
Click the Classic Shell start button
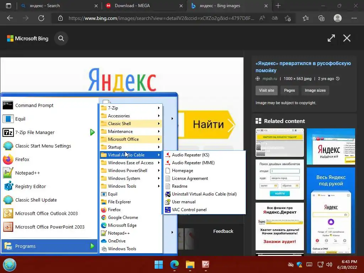tap(10, 264)
